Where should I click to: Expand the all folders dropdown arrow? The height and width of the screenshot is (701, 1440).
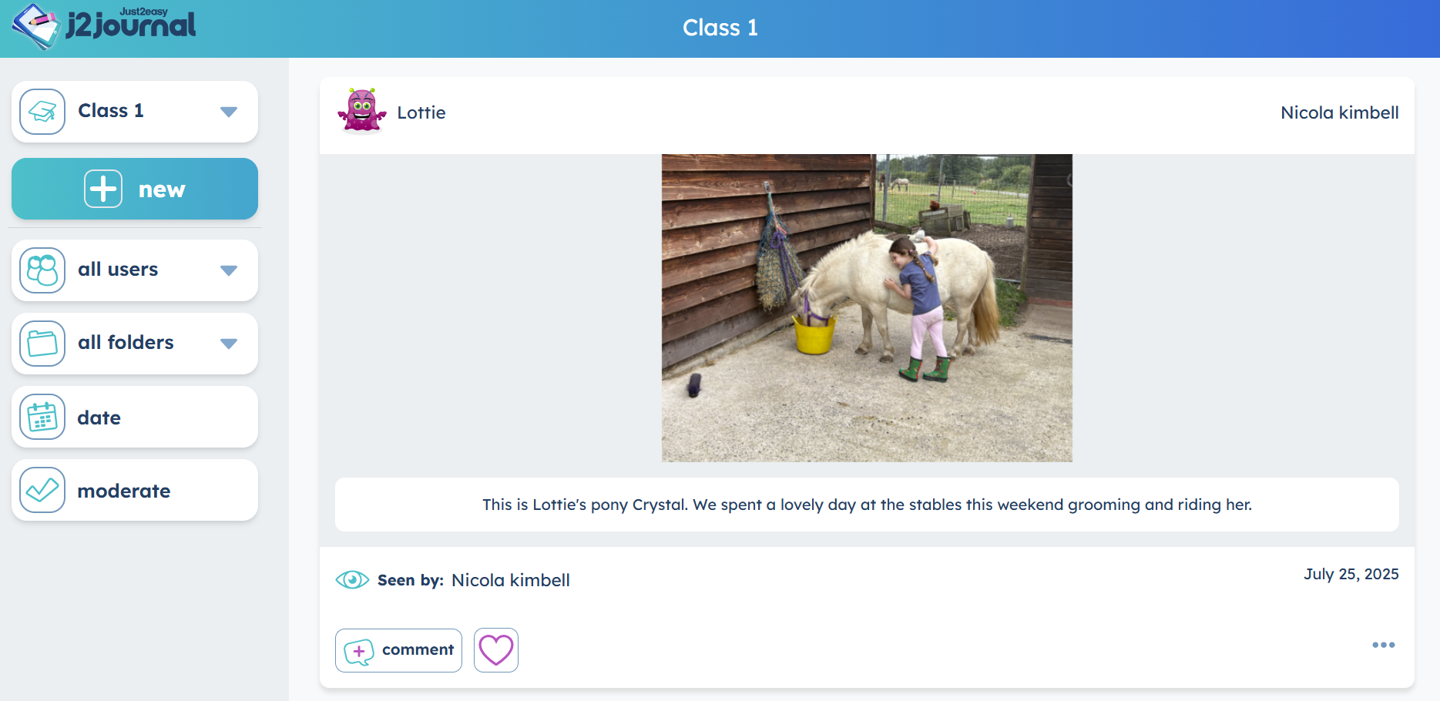coord(229,344)
